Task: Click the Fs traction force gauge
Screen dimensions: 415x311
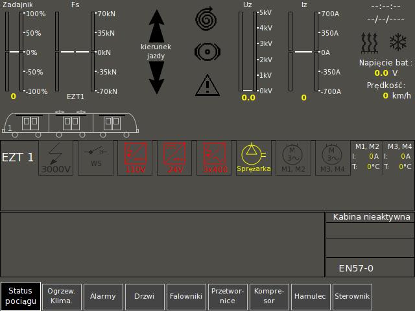Action: pos(75,52)
